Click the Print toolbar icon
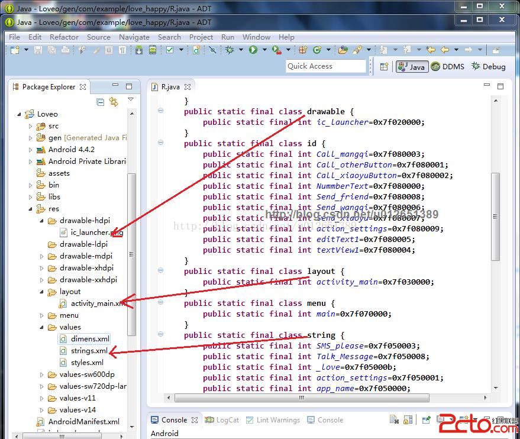The height and width of the screenshot is (439, 520). coord(66,50)
